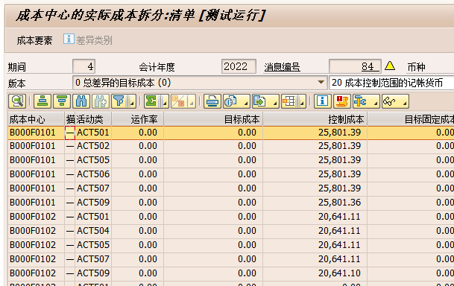
Task: Expand the tools wrench dropdown arrow
Action: pyautogui.click(x=376, y=102)
